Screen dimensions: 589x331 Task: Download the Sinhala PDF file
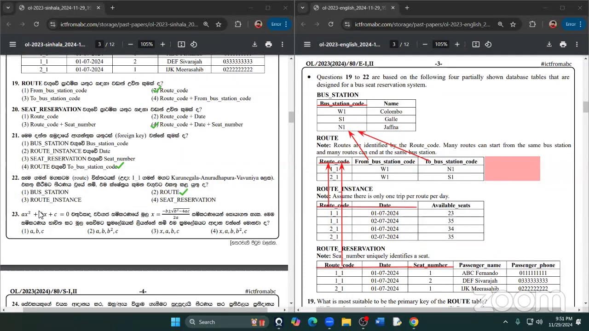(x=254, y=44)
